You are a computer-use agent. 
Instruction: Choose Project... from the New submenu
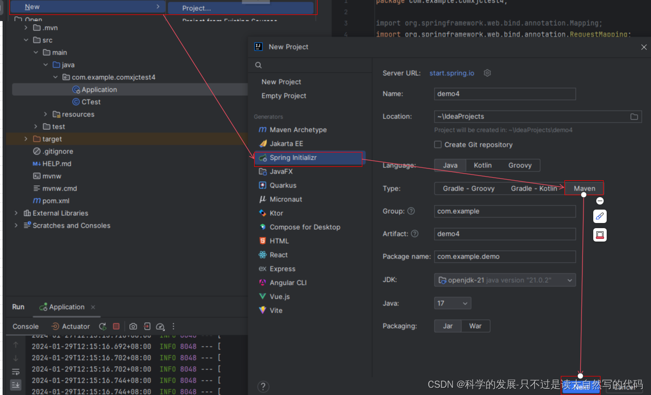point(241,8)
